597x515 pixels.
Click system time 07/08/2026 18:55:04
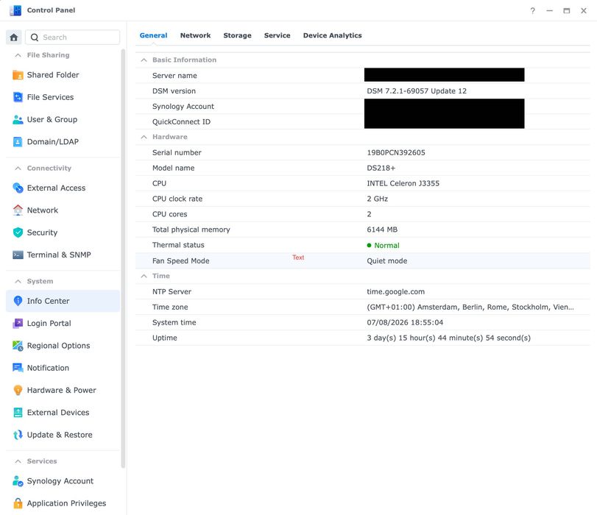pyautogui.click(x=405, y=322)
